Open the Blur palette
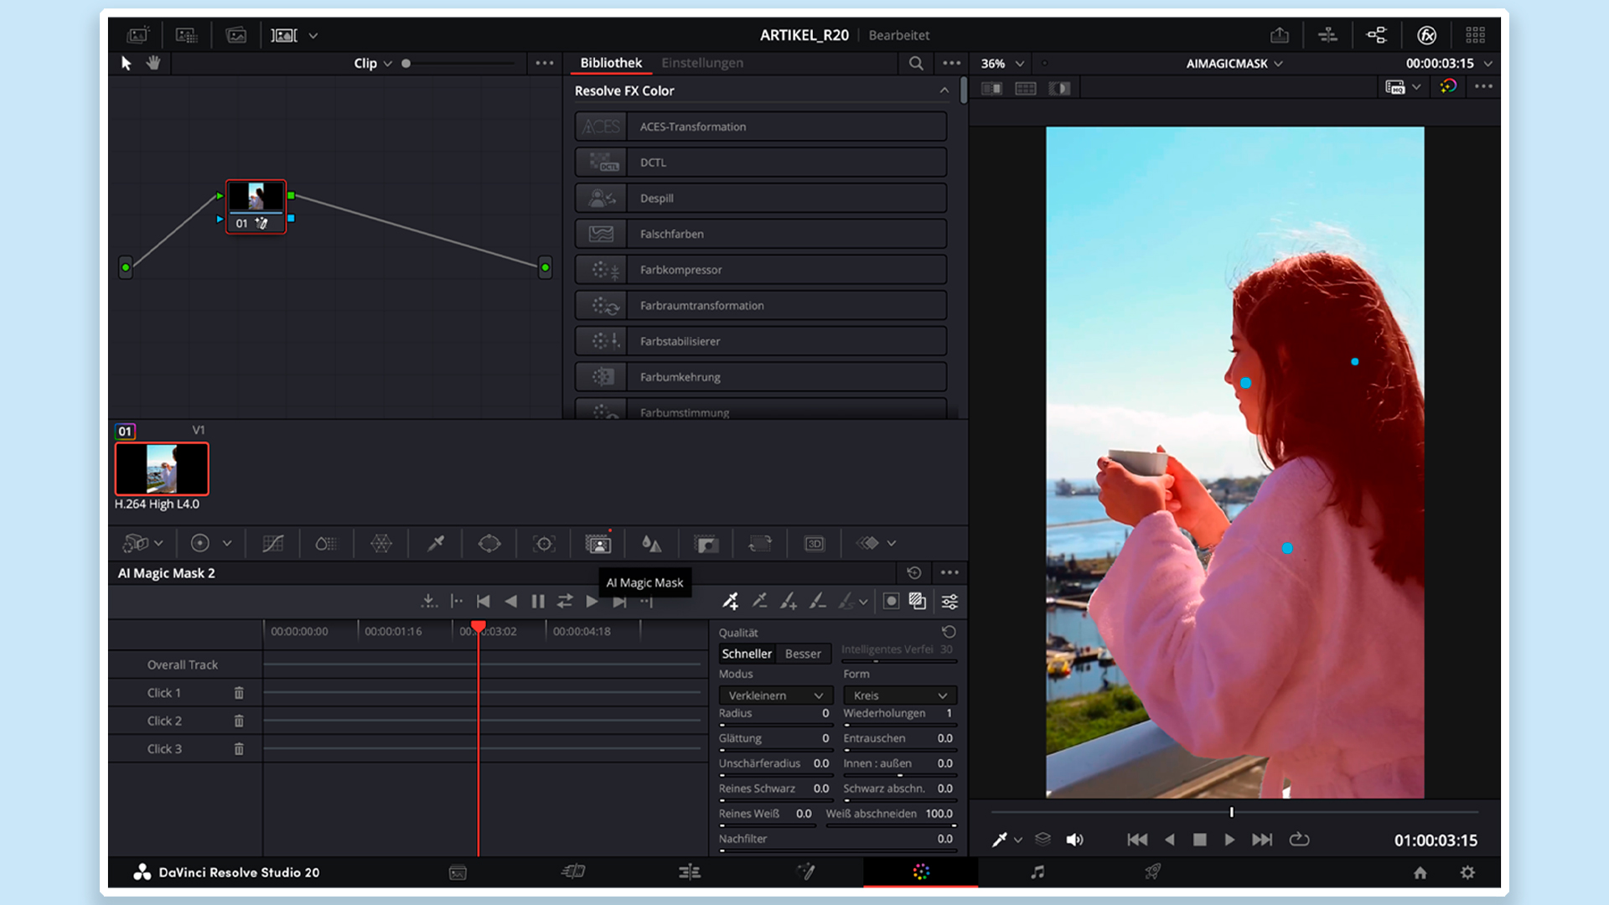 652,544
